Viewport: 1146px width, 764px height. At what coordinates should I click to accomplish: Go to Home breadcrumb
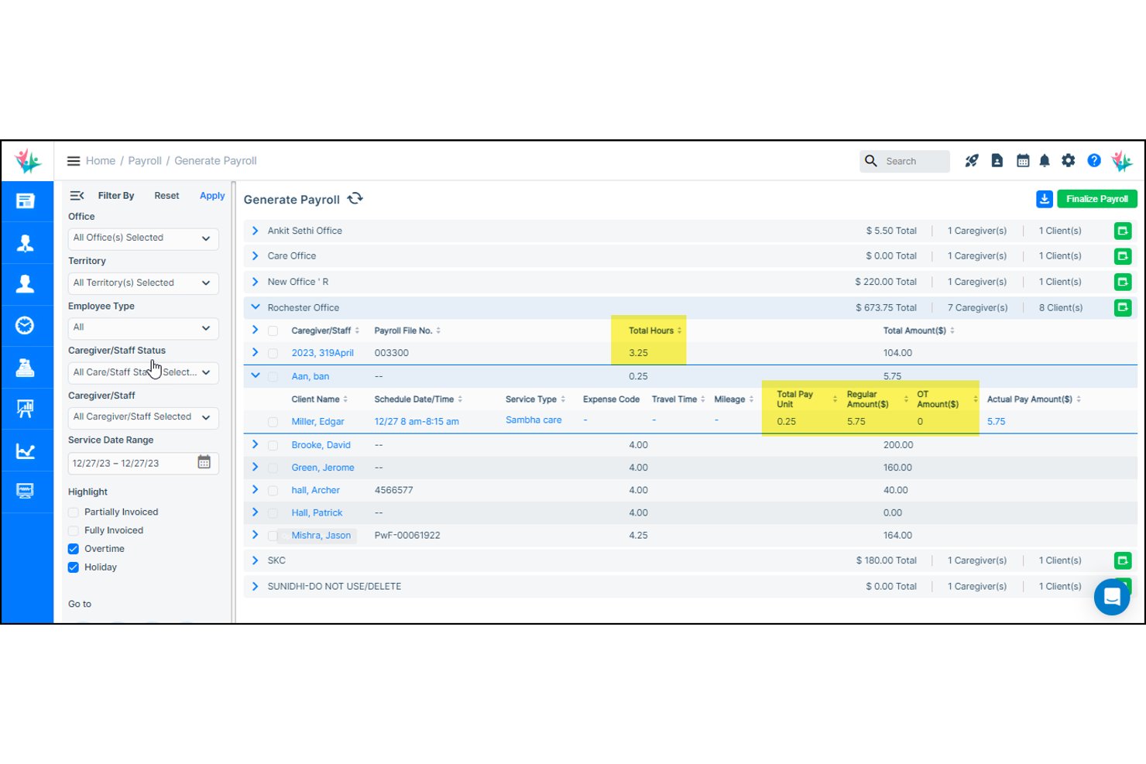101,161
